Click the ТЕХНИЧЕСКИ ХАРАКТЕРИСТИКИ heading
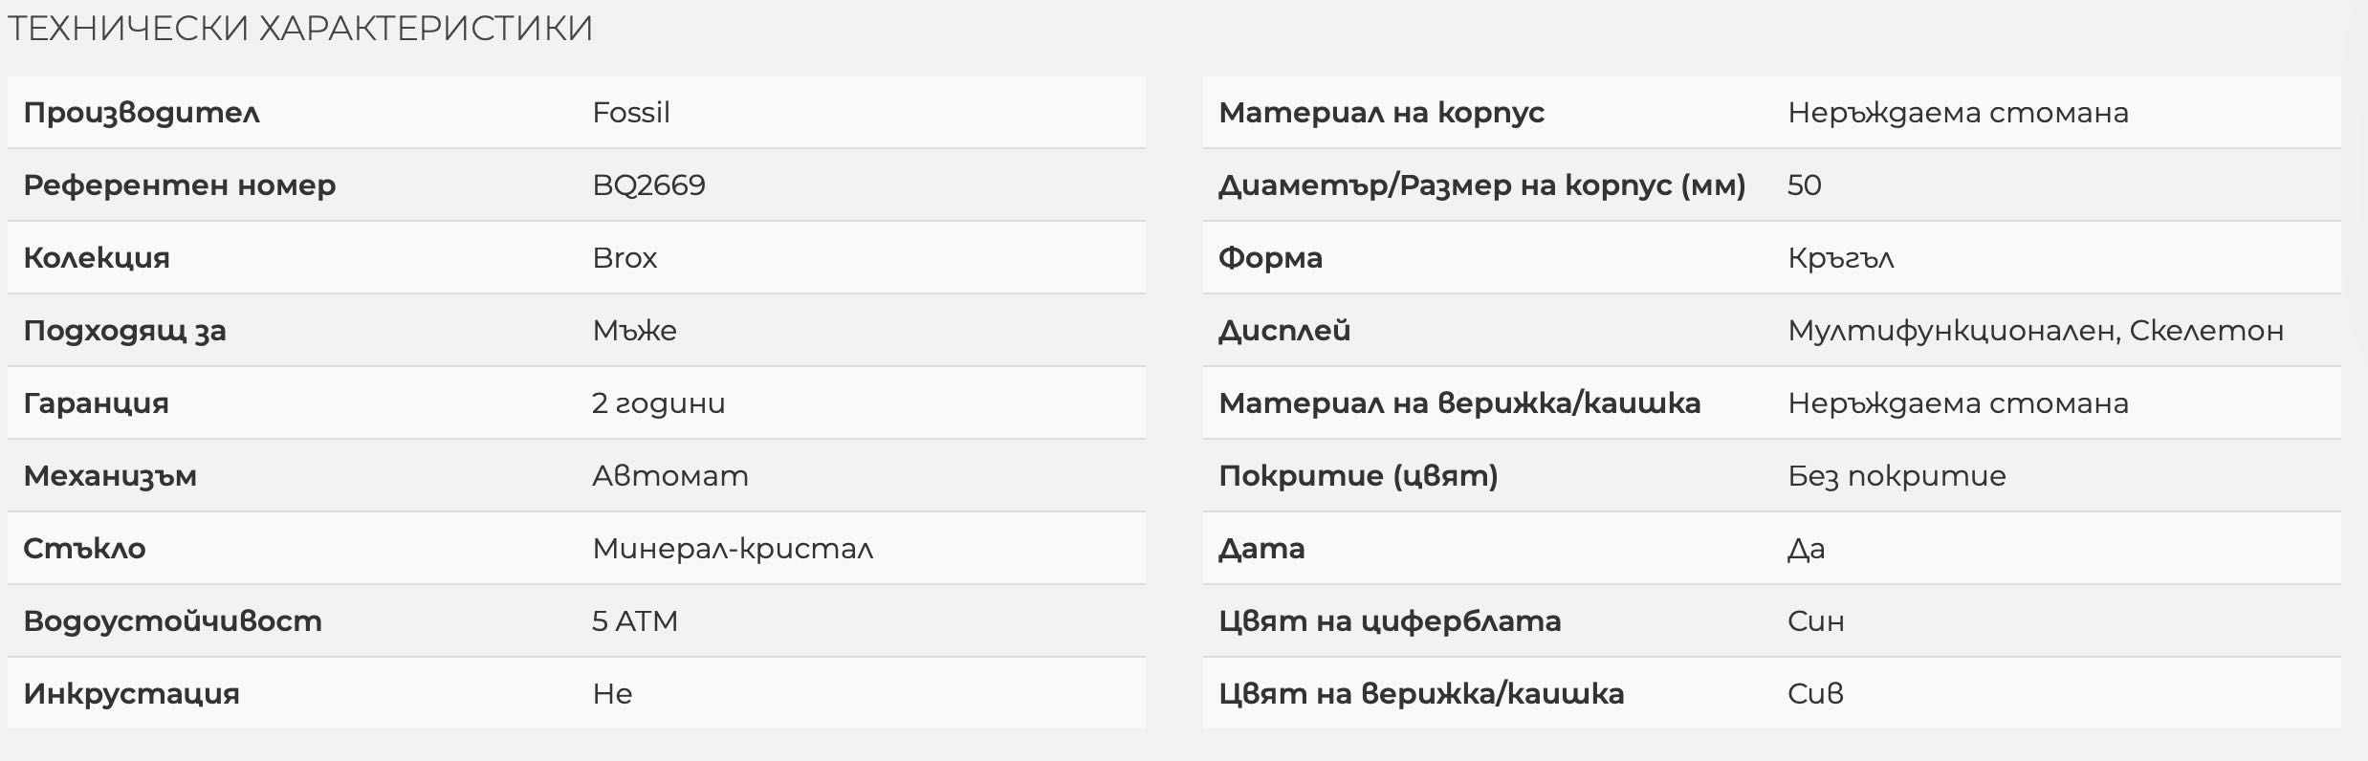 [x=299, y=29]
